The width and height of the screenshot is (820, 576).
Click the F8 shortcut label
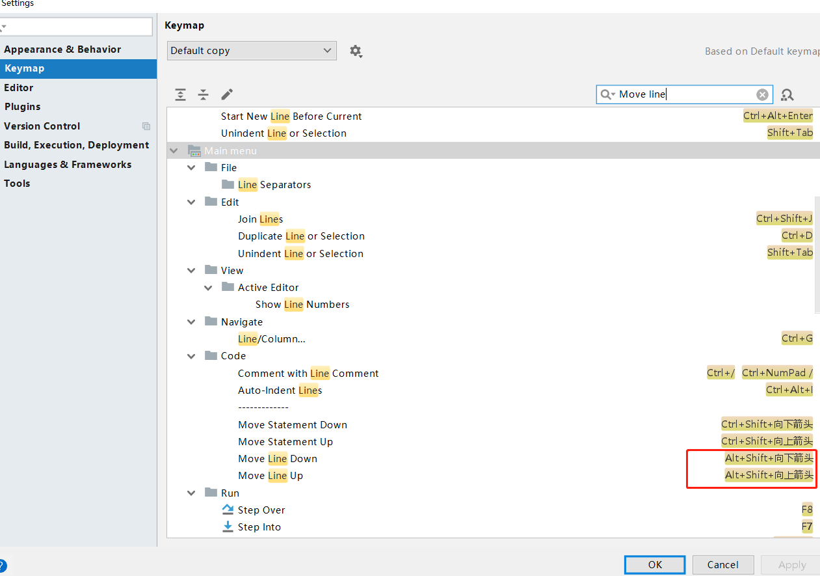(807, 510)
